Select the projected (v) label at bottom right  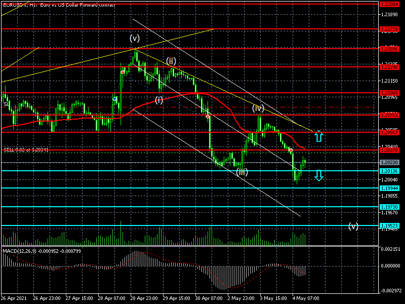353,226
